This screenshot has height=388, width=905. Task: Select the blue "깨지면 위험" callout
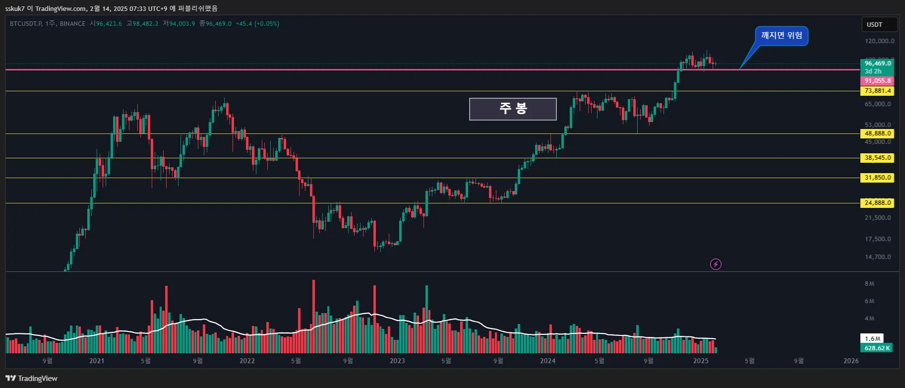[x=782, y=36]
